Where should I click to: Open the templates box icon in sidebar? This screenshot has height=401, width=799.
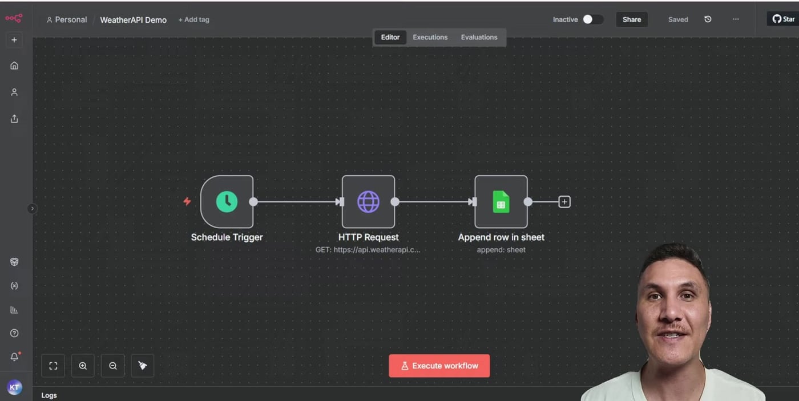(14, 262)
